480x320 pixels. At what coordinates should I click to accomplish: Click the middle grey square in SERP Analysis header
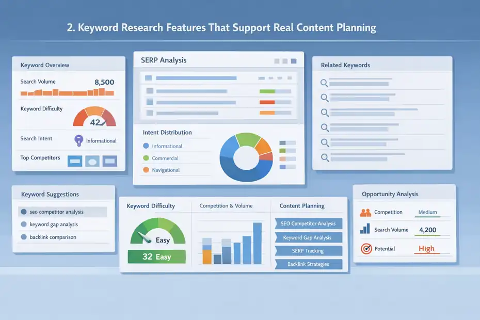click(x=285, y=61)
